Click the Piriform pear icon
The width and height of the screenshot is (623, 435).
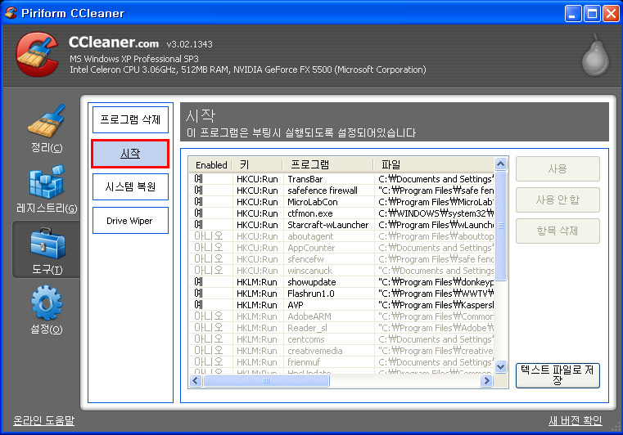pos(595,55)
